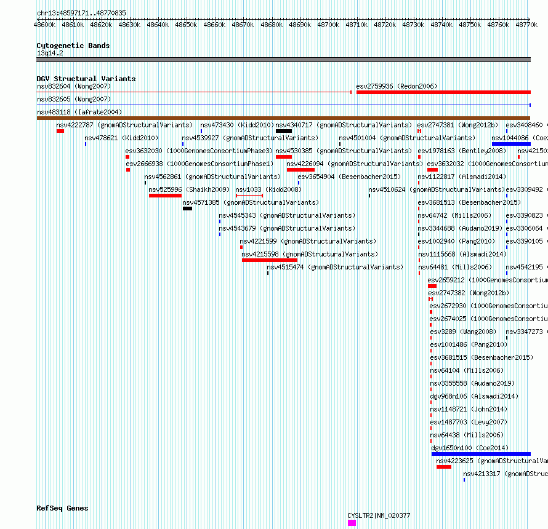Open nsv473430 (Kidd2010) variant
Image resolution: width=548 pixels, height=529 pixels.
tap(237, 125)
